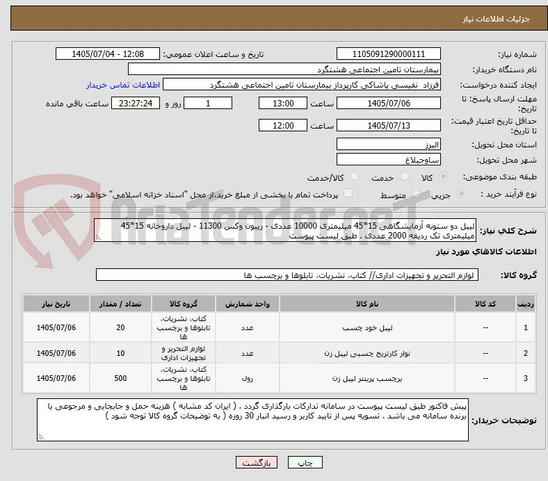Toggle the اسناد خزانه اسلامی payment checkbox
This screenshot has height=481, width=548.
348,193
